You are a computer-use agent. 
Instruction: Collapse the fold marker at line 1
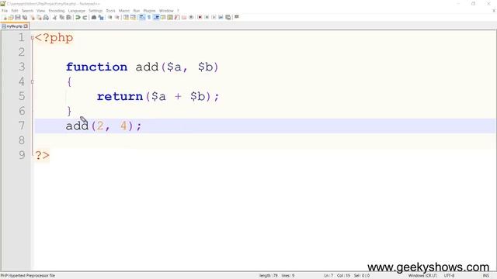pos(33,38)
